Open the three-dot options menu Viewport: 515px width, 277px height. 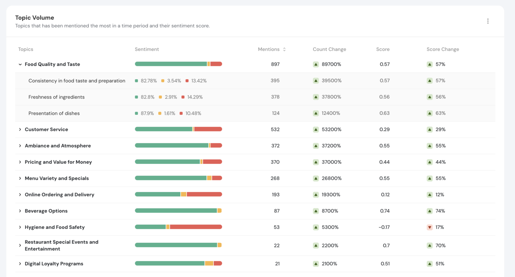point(488,21)
